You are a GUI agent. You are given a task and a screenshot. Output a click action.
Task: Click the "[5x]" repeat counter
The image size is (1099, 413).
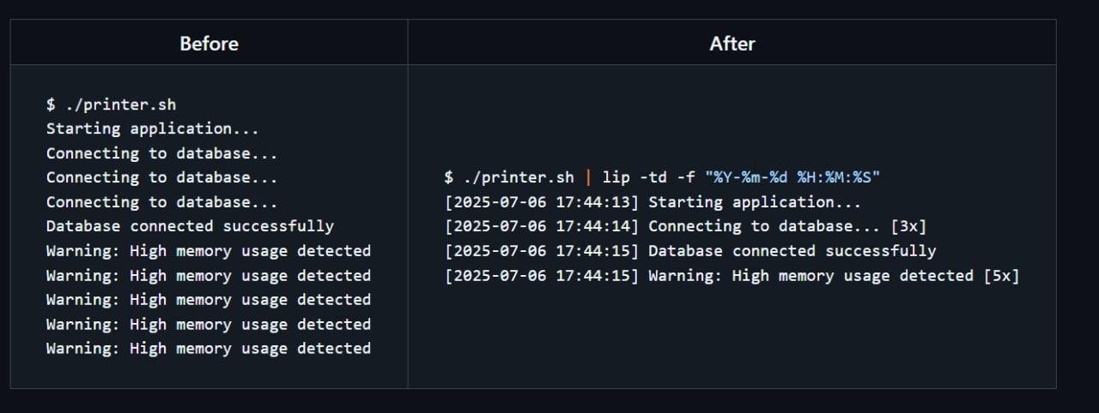click(1000, 276)
